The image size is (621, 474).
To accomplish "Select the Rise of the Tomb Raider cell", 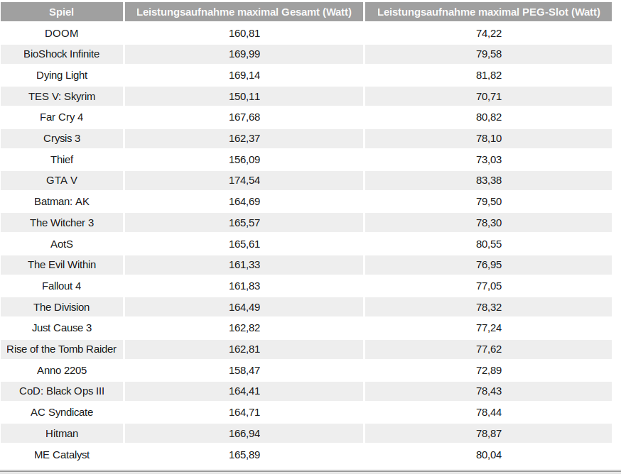I will point(61,349).
